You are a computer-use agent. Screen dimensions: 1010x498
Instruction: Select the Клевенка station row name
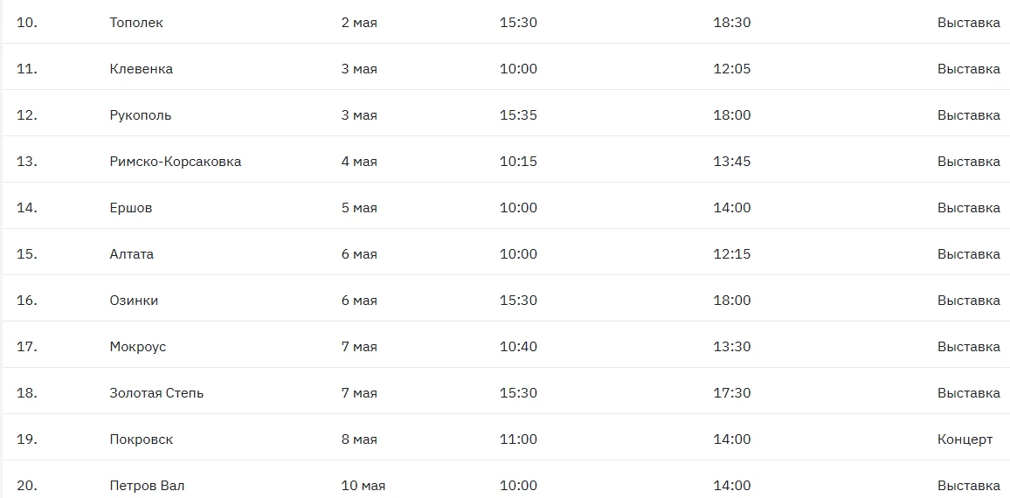[142, 69]
